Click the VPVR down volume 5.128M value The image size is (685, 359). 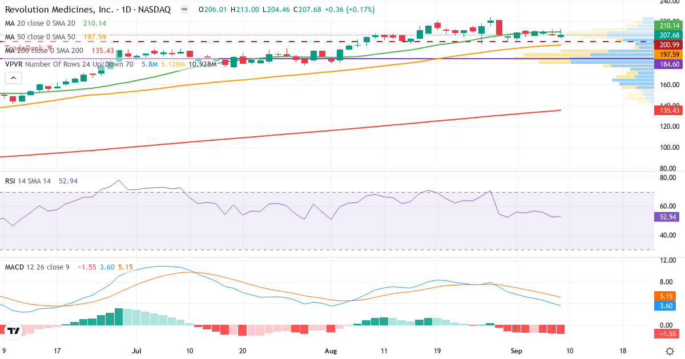pyautogui.click(x=173, y=64)
